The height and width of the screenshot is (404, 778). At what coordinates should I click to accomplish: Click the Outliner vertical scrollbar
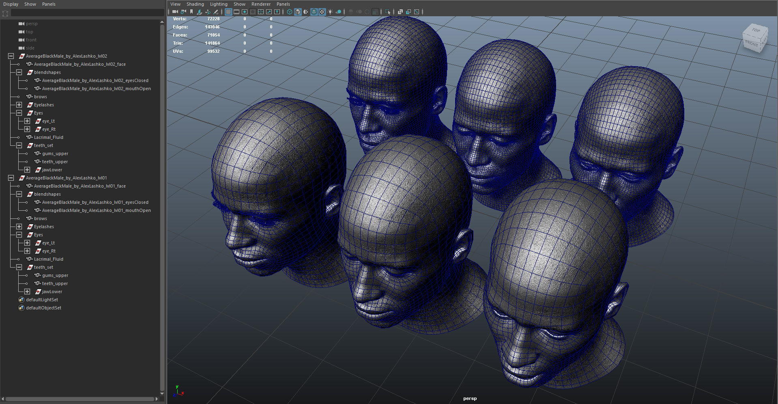click(x=162, y=207)
